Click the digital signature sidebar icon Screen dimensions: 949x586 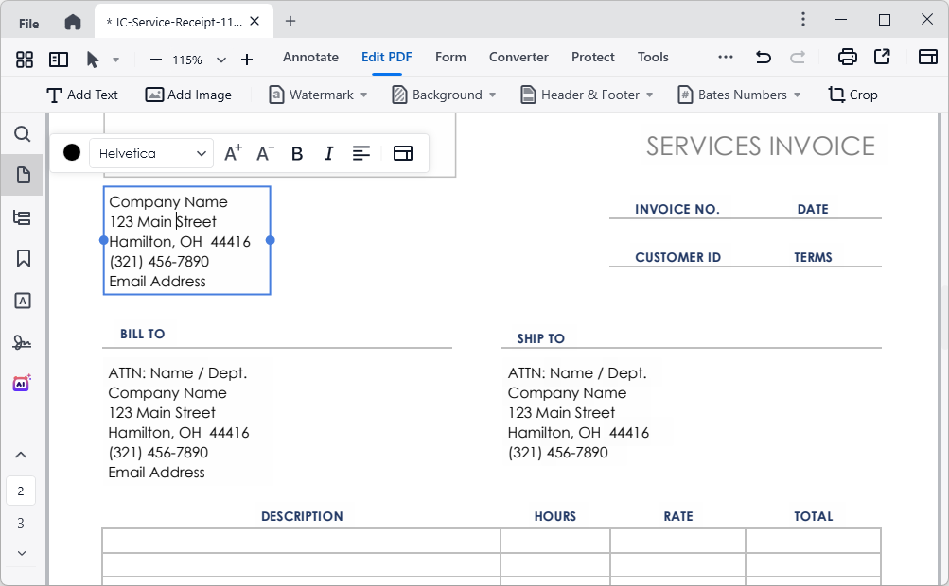click(22, 342)
